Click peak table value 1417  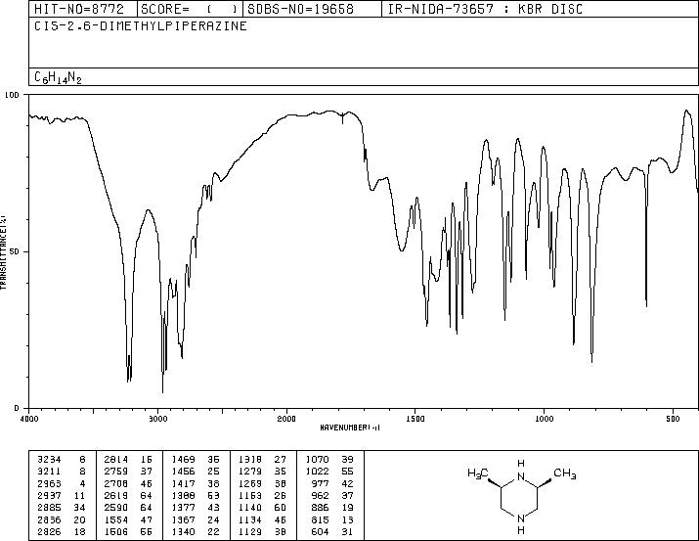pyautogui.click(x=183, y=483)
